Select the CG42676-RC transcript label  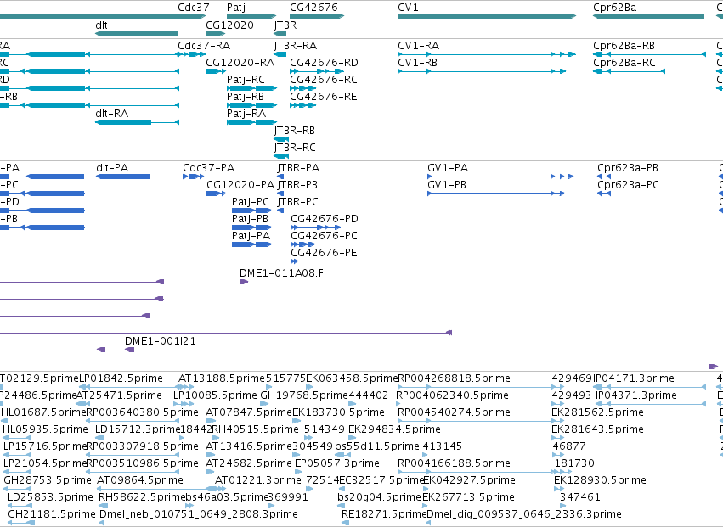pos(323,79)
